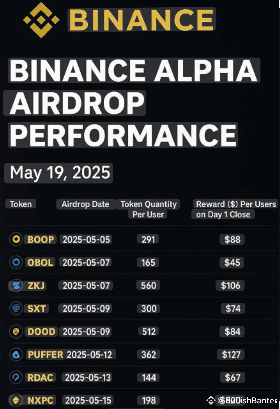Click the NXPC token icon
This screenshot has height=409, width=280.
[16, 400]
